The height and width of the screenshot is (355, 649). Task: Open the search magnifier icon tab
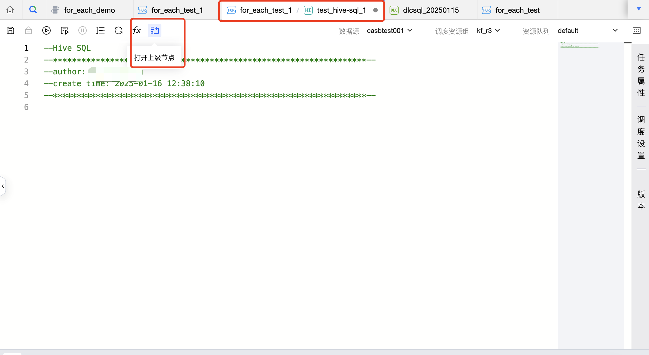pos(33,10)
